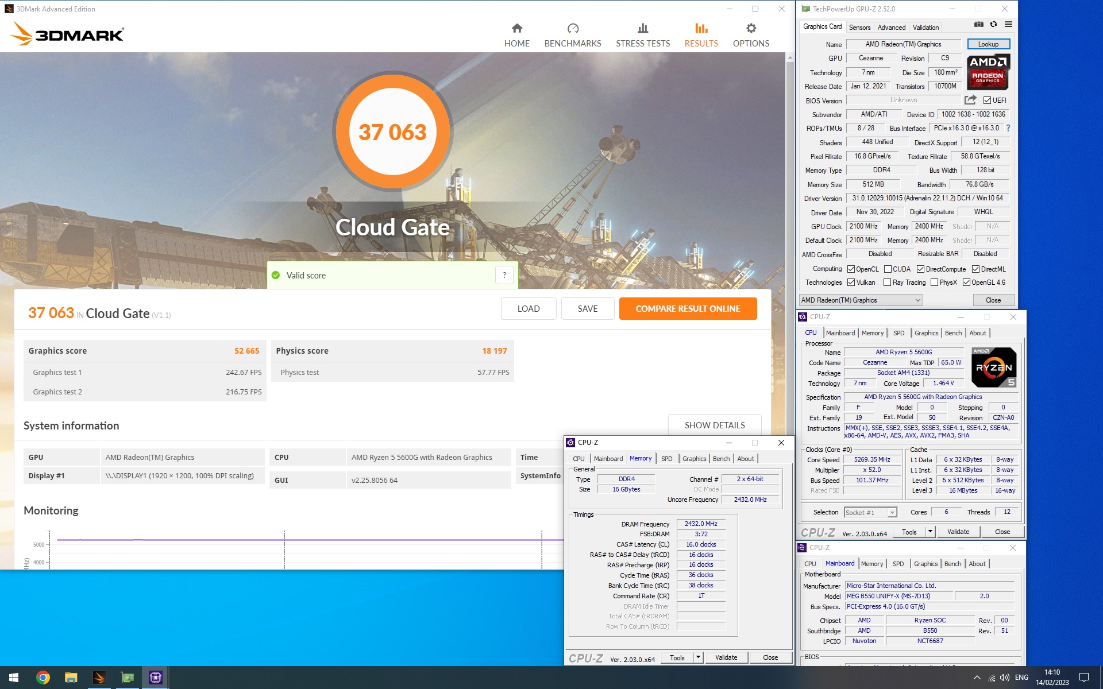This screenshot has width=1103, height=689.
Task: Switch to GPU-Z in the taskbar
Action: pos(127,678)
